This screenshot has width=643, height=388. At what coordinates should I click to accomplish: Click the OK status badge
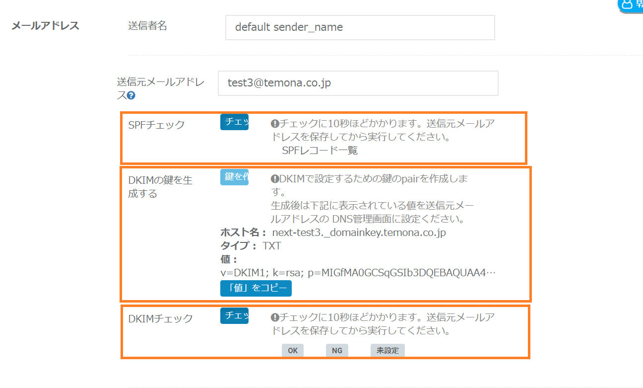[x=293, y=350]
